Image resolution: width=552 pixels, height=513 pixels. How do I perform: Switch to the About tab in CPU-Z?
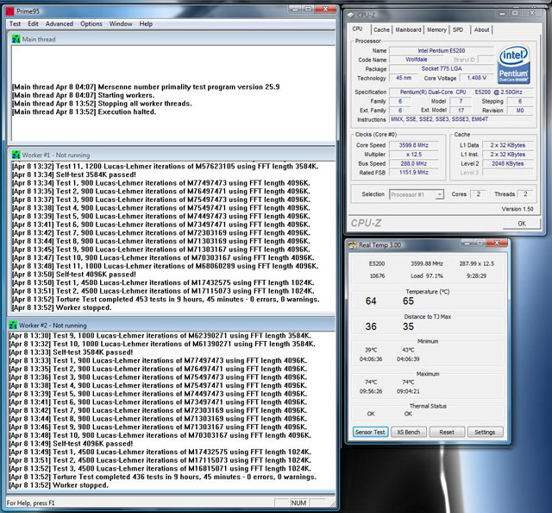pyautogui.click(x=481, y=30)
